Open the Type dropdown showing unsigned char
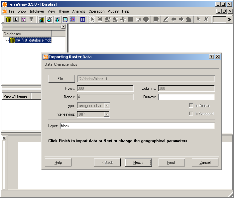Screen dimensions: 234x198 (x=93, y=106)
